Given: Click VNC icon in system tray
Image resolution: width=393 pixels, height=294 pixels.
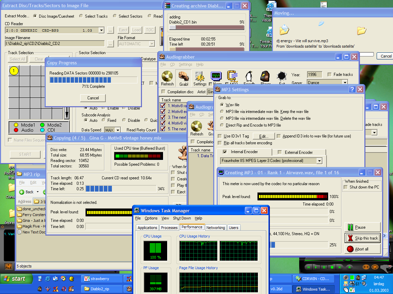Looking at the screenshot, I should (x=352, y=290).
